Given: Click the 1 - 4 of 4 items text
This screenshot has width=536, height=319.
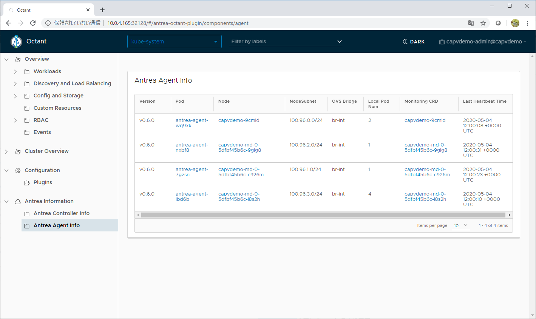Looking at the screenshot, I should [x=493, y=225].
